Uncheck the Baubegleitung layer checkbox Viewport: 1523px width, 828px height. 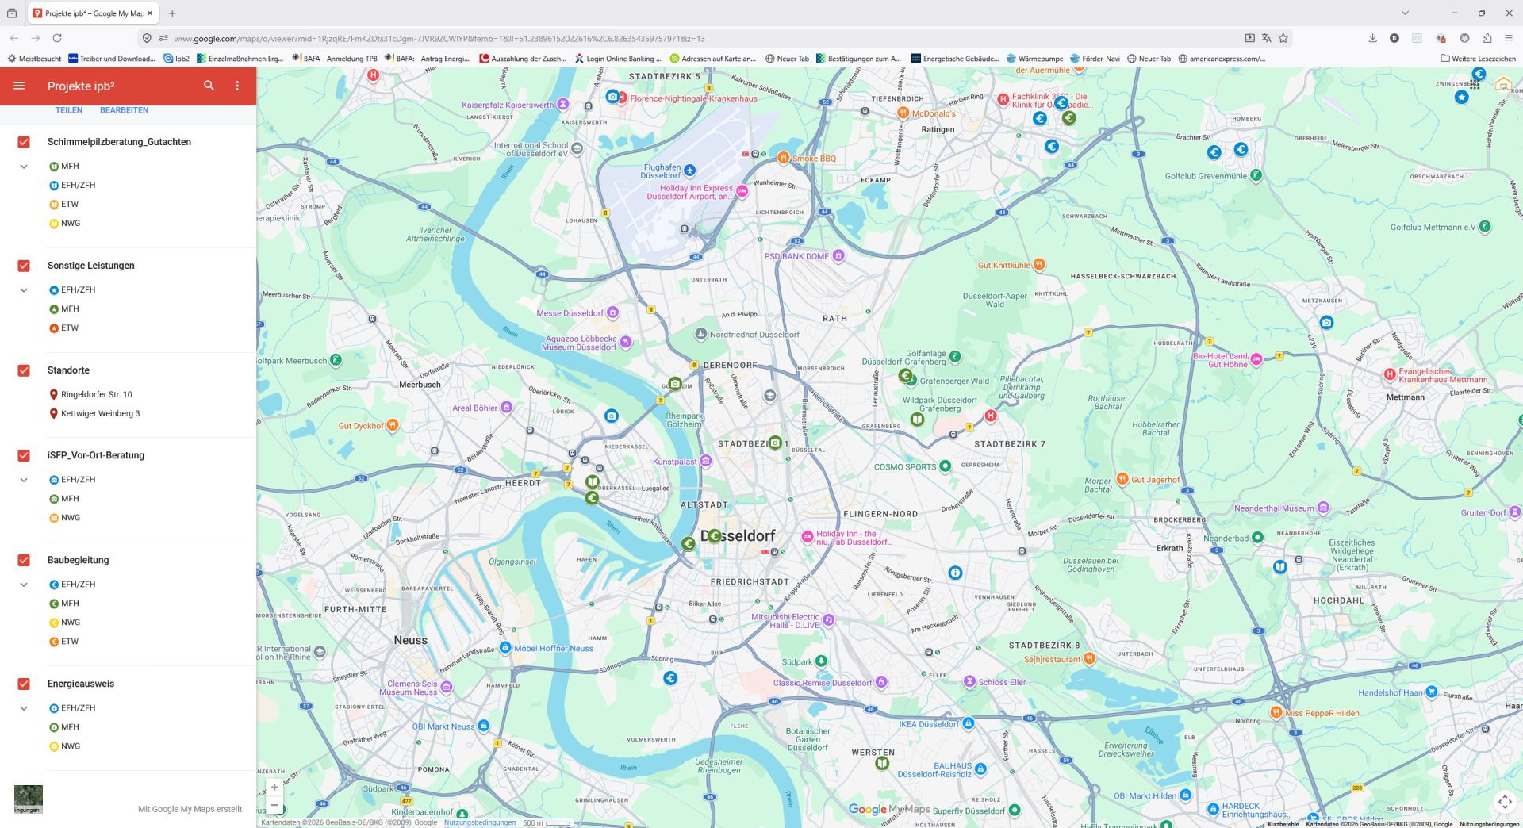coord(24,560)
